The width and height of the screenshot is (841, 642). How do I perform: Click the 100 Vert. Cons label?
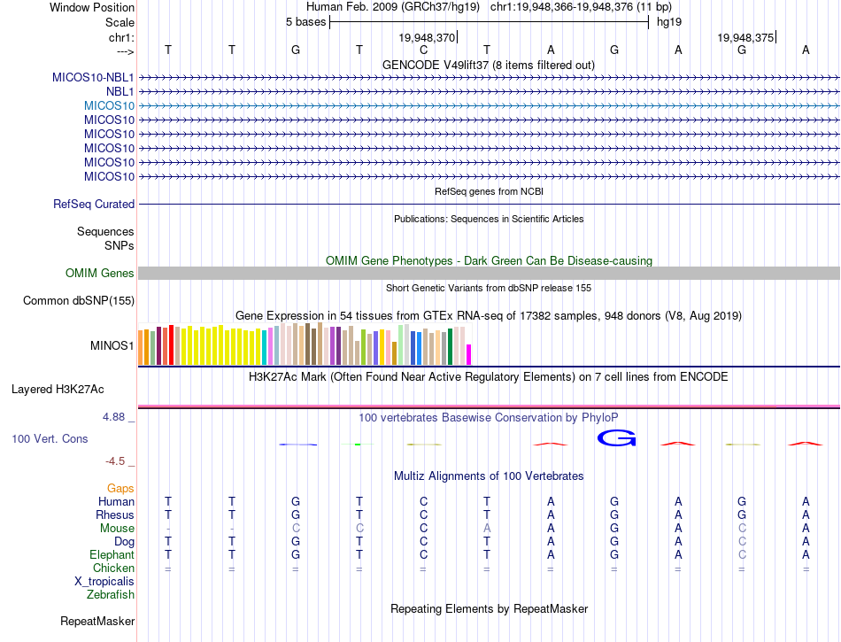pyautogui.click(x=50, y=438)
